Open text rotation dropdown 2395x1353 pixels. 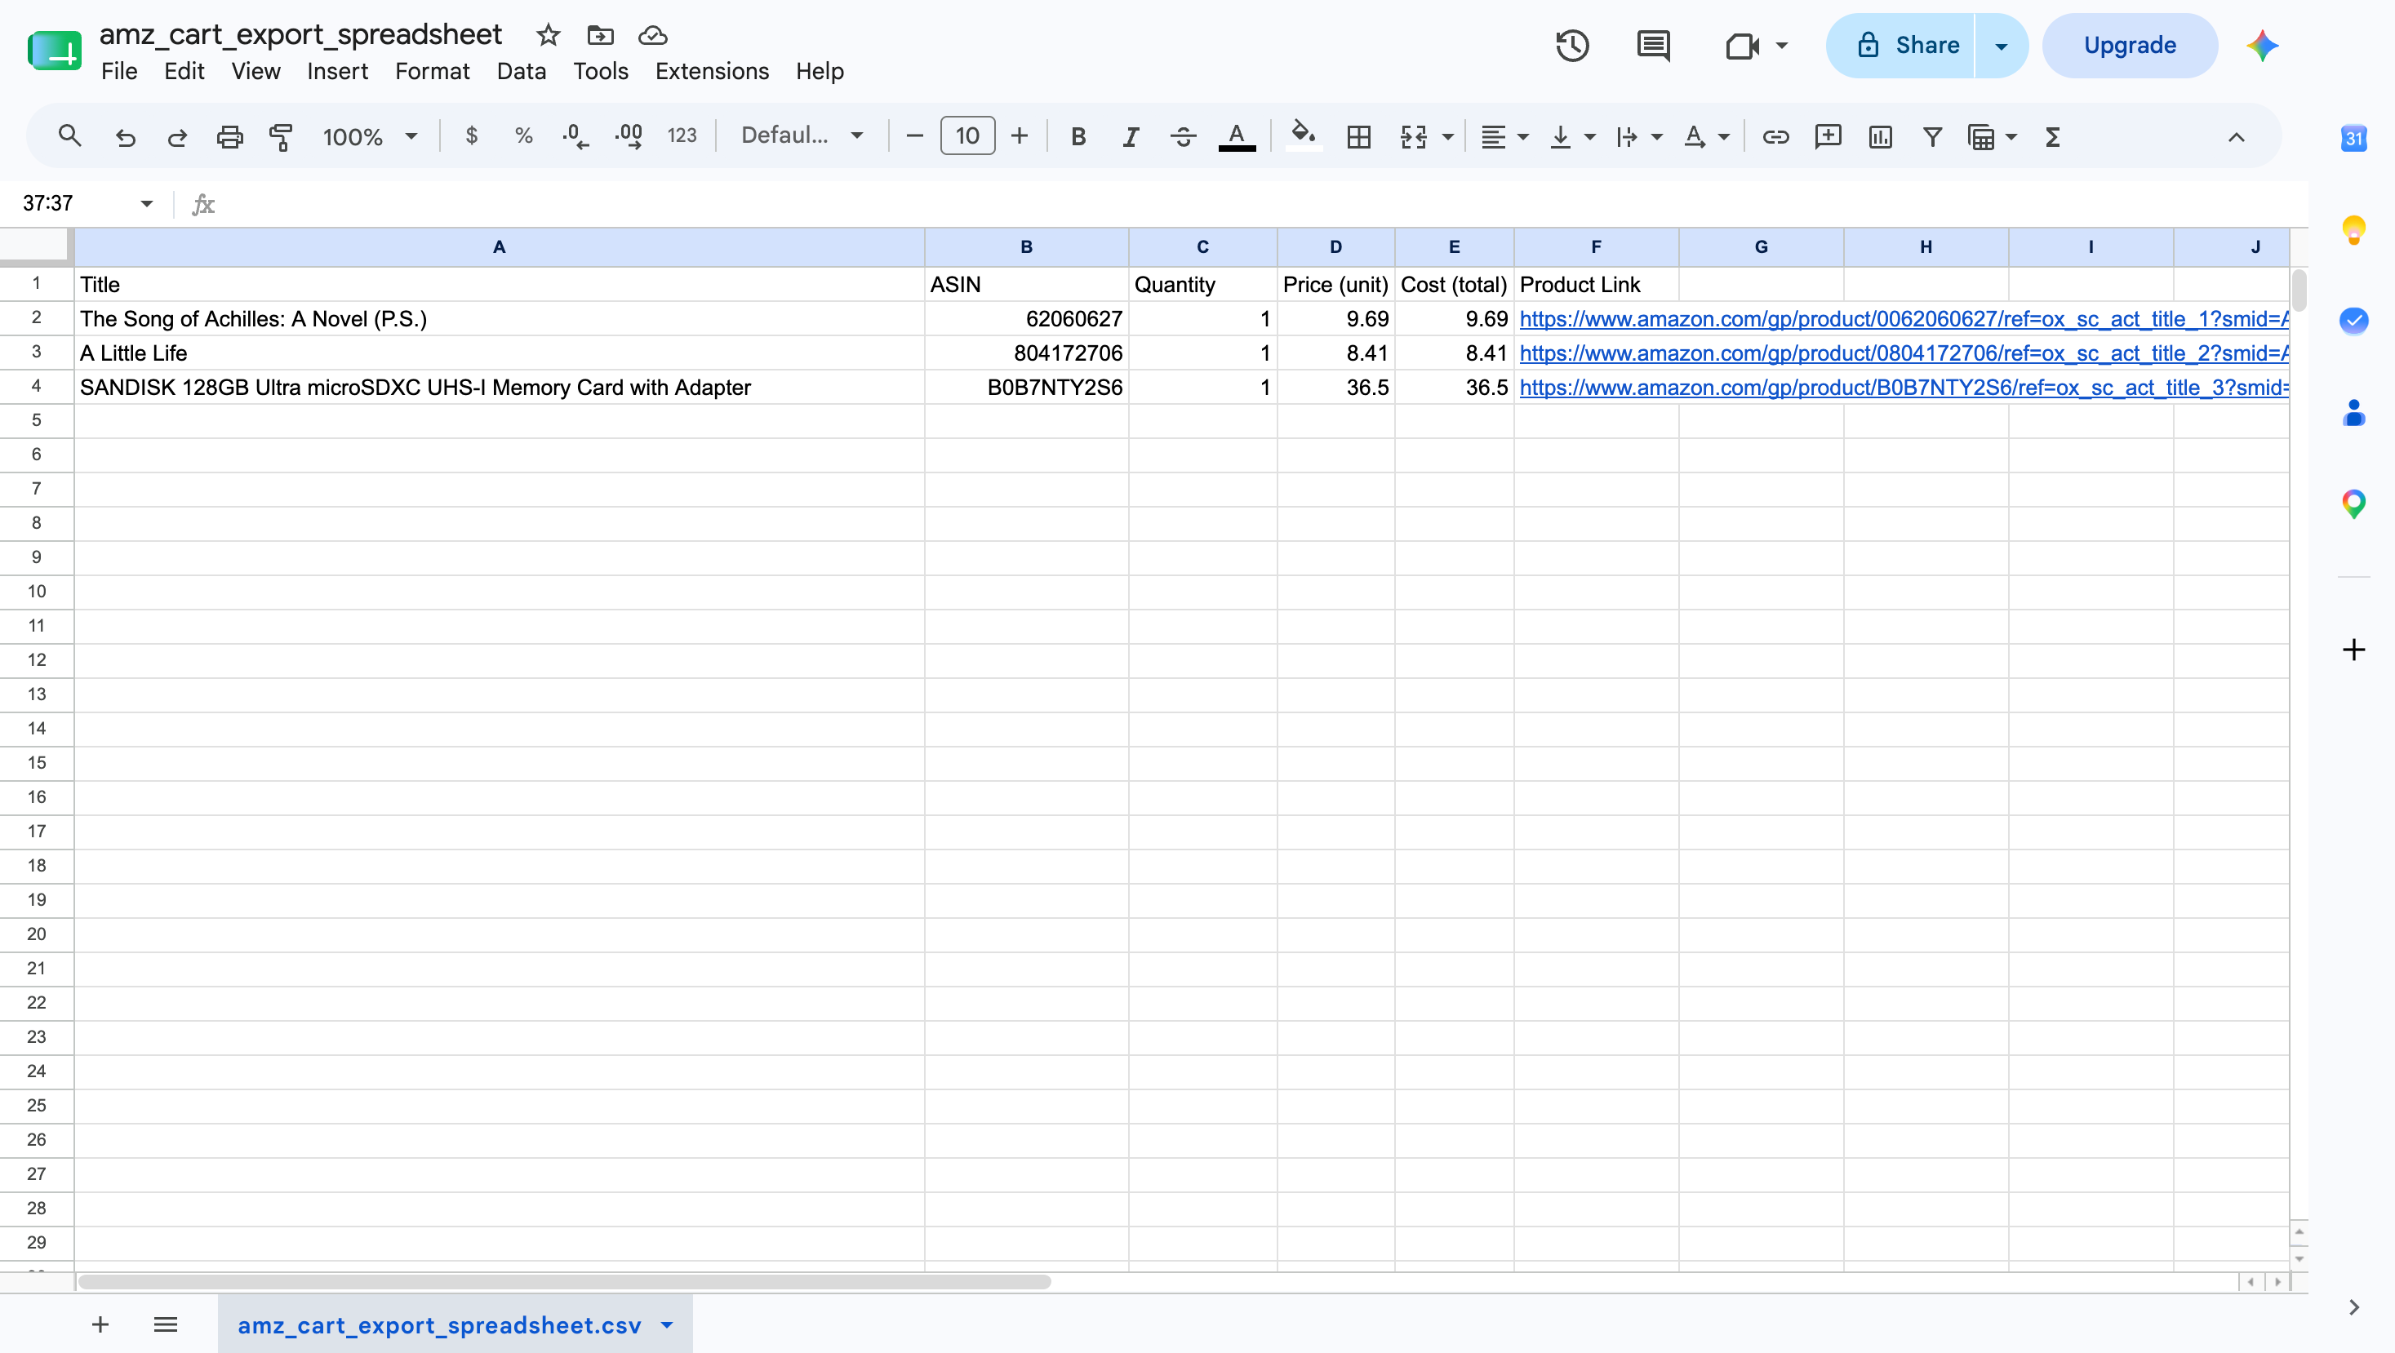click(x=1705, y=136)
